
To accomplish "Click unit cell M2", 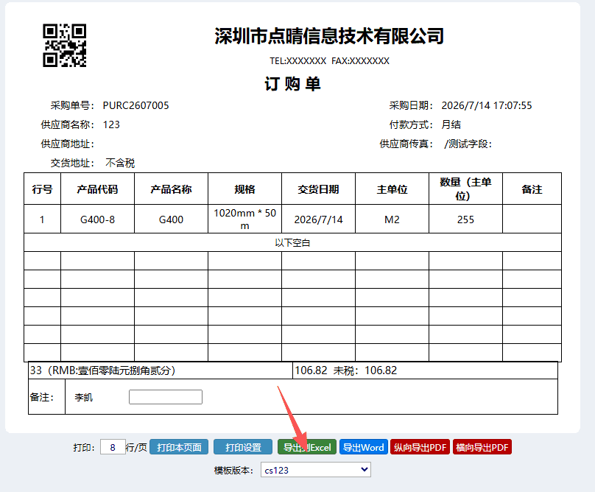I will tap(392, 219).
